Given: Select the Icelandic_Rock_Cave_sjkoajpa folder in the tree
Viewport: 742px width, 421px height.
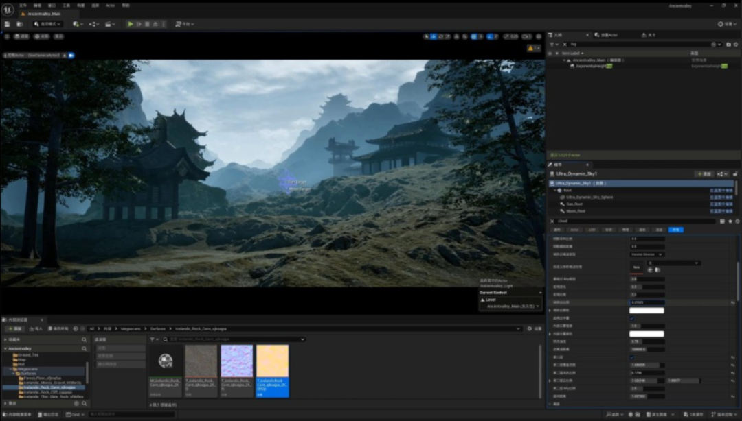Looking at the screenshot, I should [x=49, y=387].
